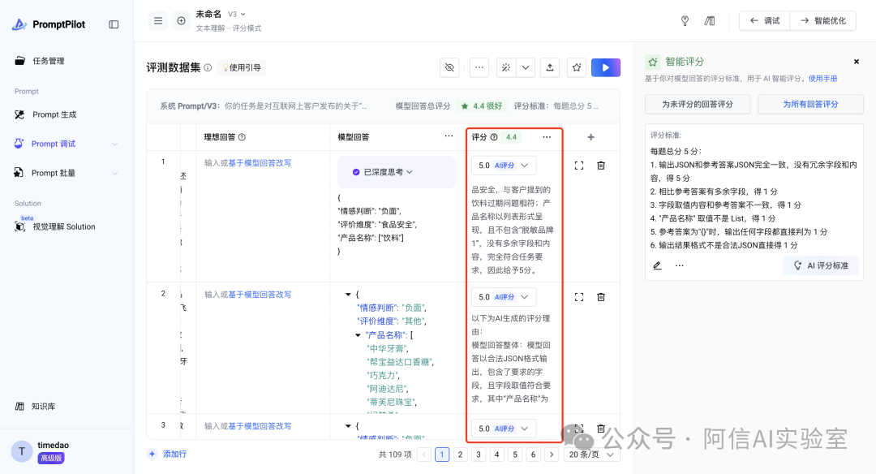876x474 pixels.
Task: Open row 2 score 5.0 dropdown
Action: [x=504, y=297]
